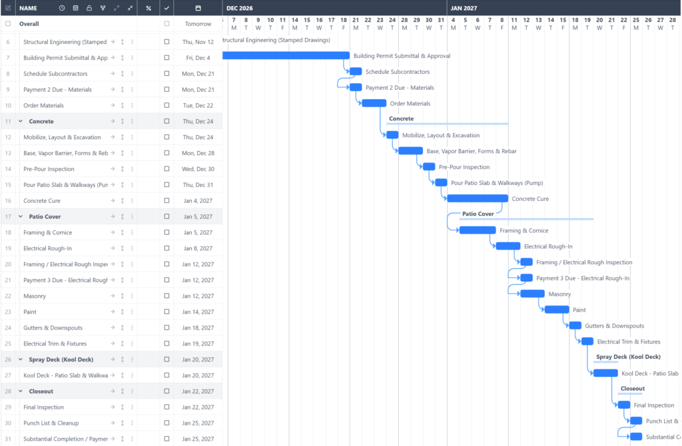Mark Schedule Subcontractors as complete
The height and width of the screenshot is (446, 682).
(167, 73)
